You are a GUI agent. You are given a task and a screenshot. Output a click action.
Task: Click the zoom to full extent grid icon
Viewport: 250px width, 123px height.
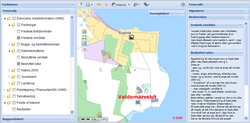coord(84,37)
